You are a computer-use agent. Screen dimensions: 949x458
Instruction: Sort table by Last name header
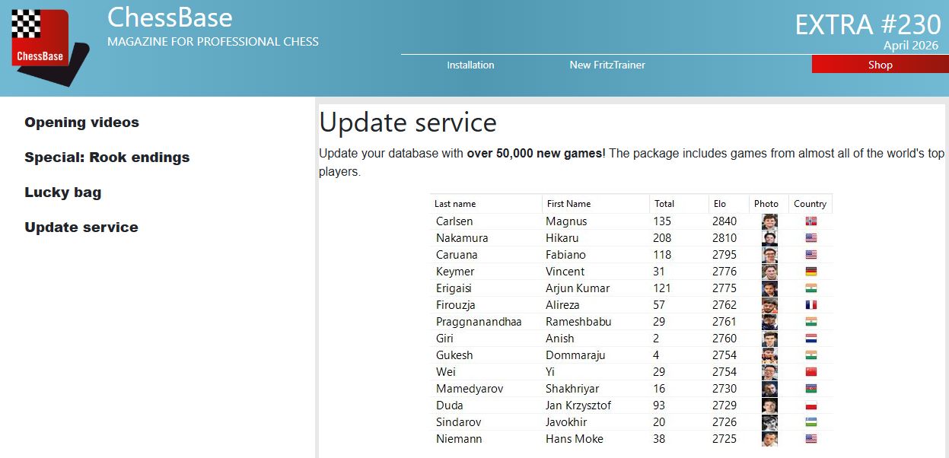[x=455, y=204]
